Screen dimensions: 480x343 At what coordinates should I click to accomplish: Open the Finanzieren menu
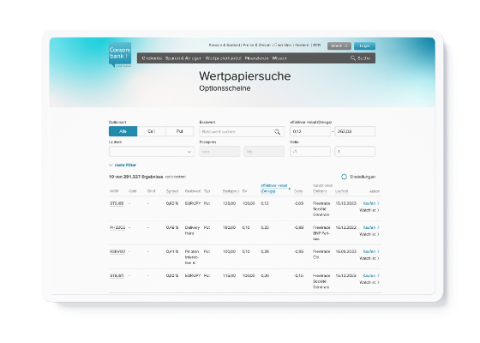click(x=256, y=58)
